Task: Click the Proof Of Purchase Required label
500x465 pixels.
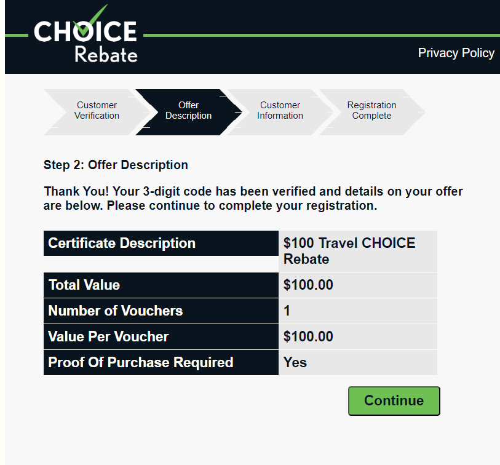Action: point(161,363)
